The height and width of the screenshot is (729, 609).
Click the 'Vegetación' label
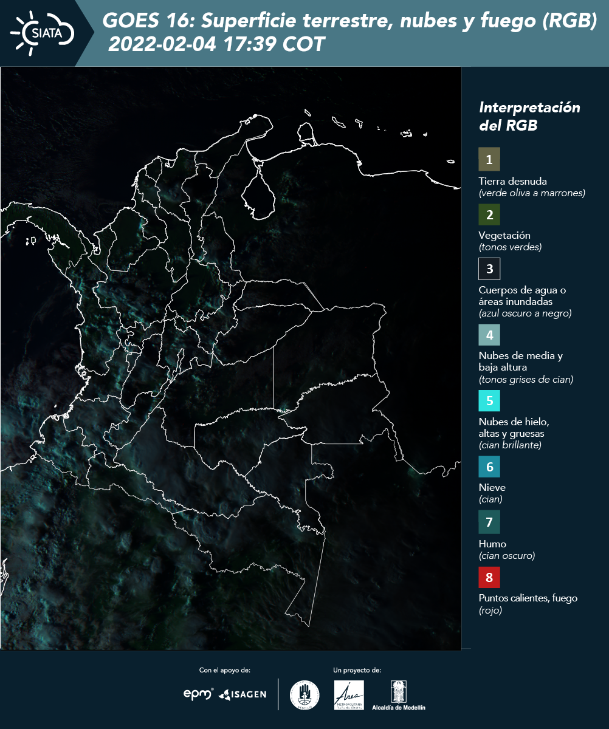(x=504, y=236)
